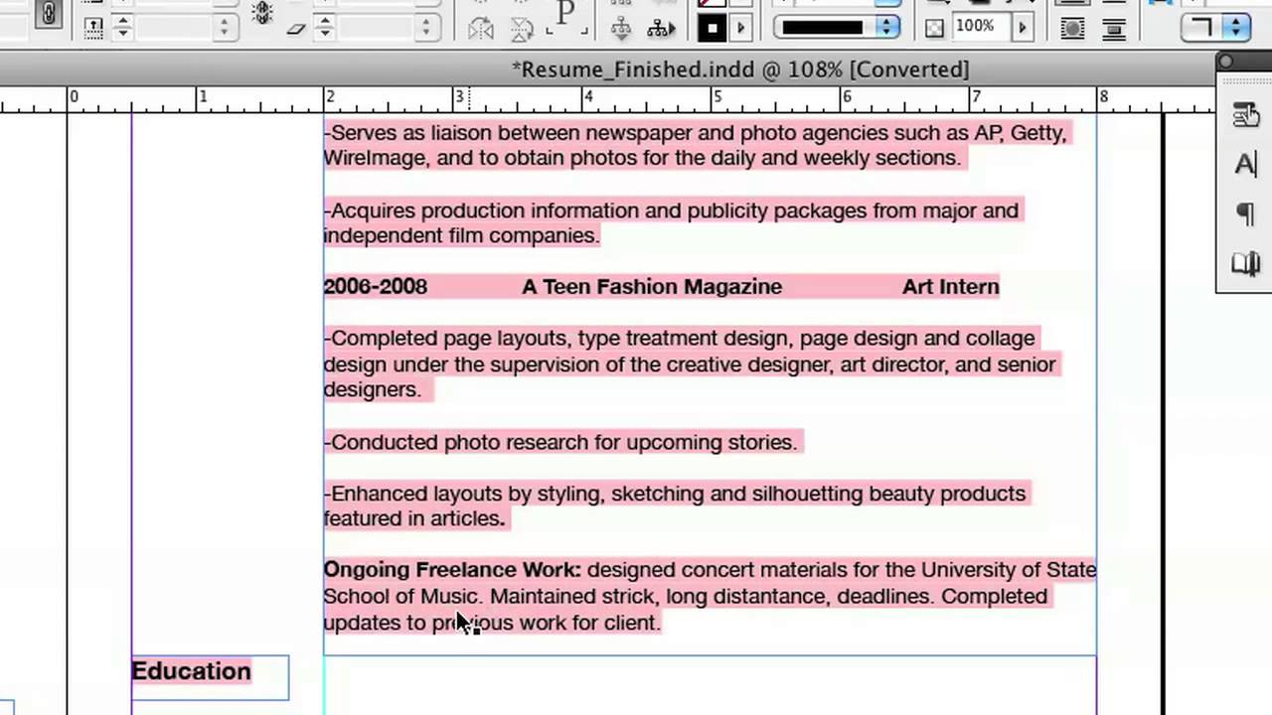The height and width of the screenshot is (715, 1272).
Task: Open the scale Y percentage dropdown
Action: point(224,28)
